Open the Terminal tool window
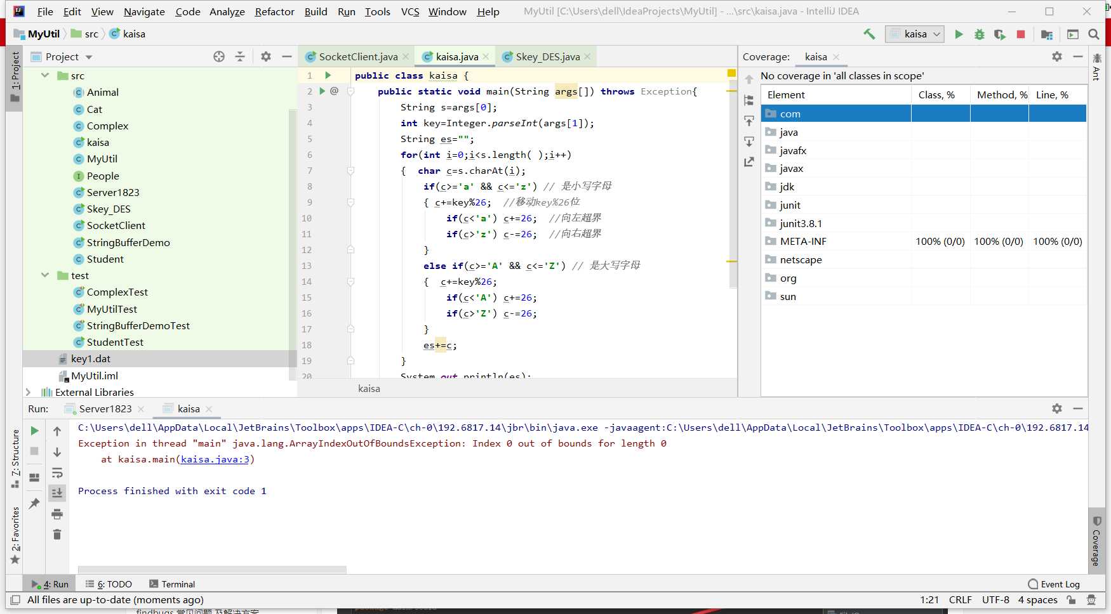 tap(172, 584)
